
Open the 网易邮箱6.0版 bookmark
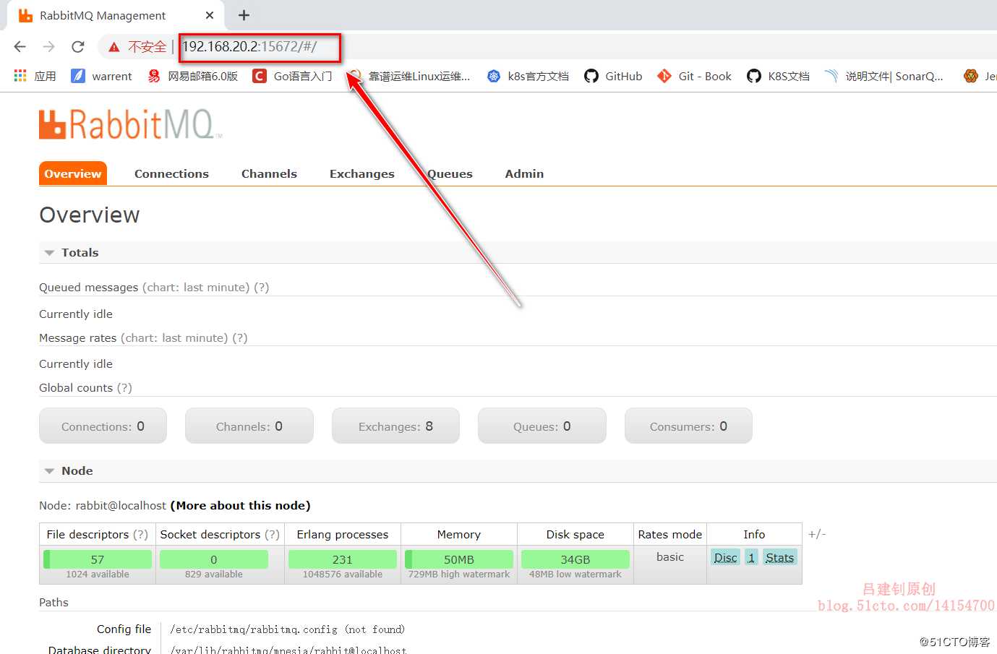click(x=192, y=76)
